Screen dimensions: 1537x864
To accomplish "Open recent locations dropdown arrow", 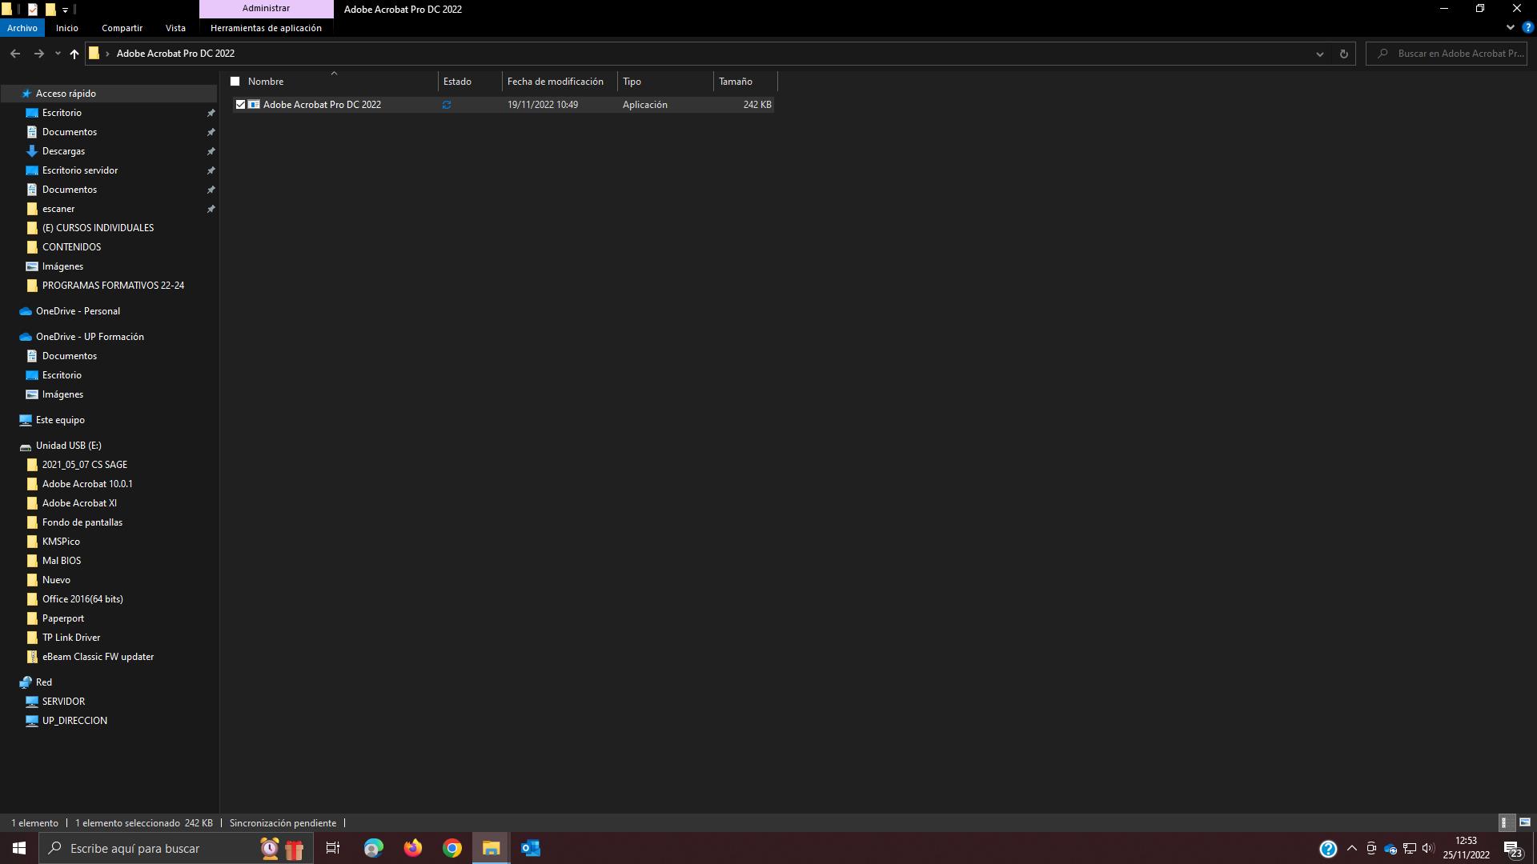I will pyautogui.click(x=58, y=54).
